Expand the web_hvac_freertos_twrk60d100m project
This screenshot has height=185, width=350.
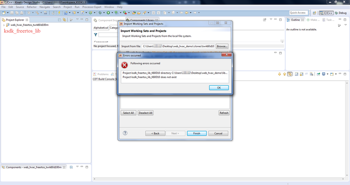pos(4,25)
